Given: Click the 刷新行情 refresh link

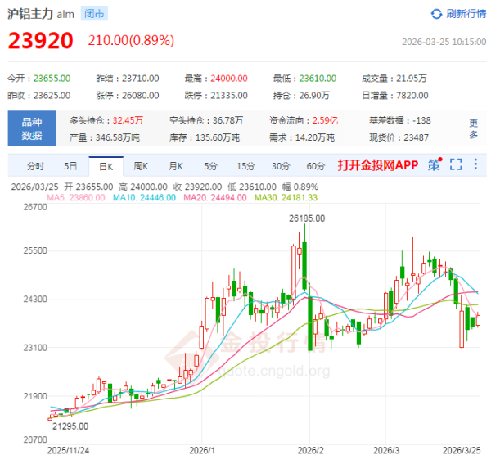Looking at the screenshot, I should coord(466,14).
